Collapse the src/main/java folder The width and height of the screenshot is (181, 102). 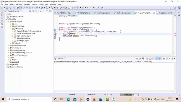(8, 22)
